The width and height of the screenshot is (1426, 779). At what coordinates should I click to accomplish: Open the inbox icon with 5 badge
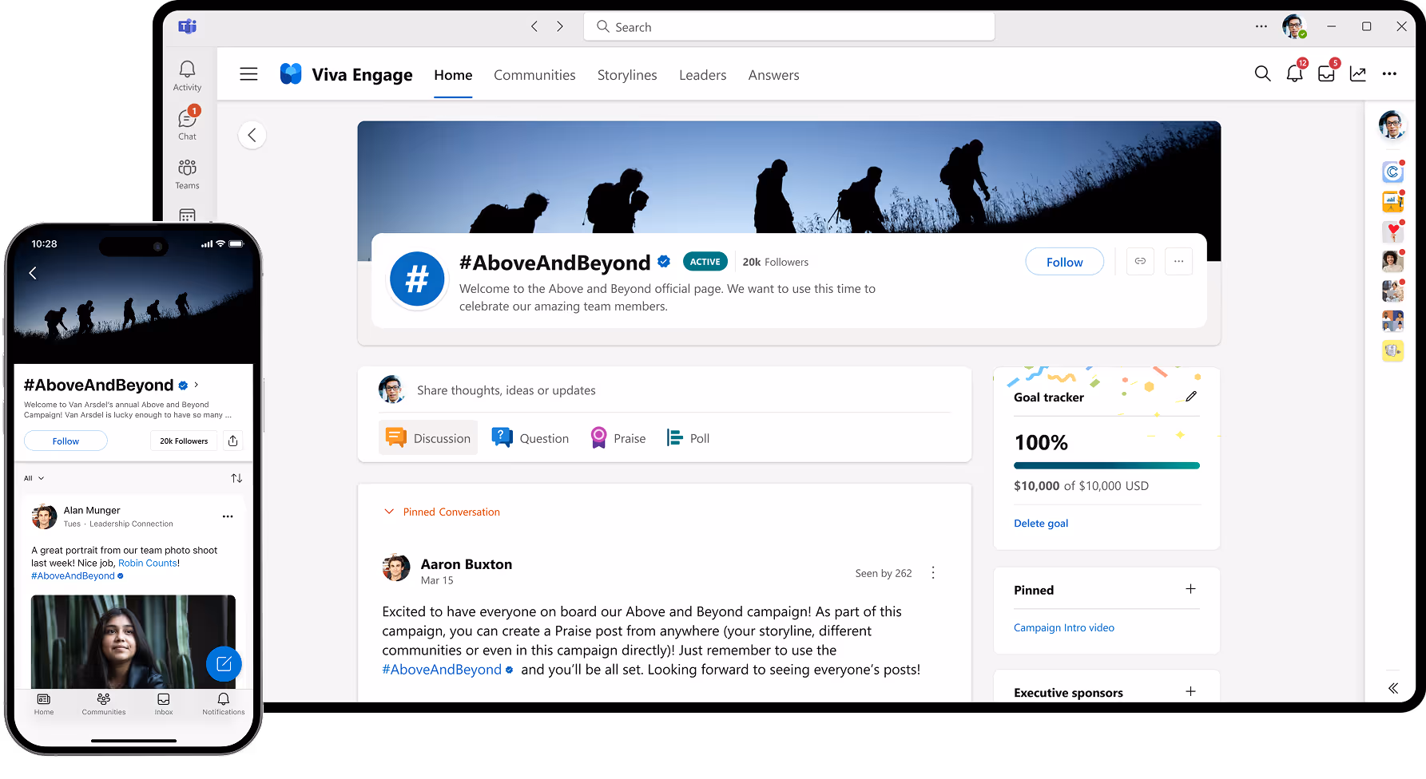click(1327, 73)
